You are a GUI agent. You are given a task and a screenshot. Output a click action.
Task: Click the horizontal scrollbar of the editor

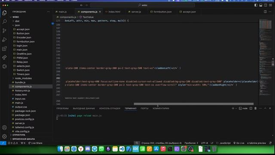coord(194,104)
